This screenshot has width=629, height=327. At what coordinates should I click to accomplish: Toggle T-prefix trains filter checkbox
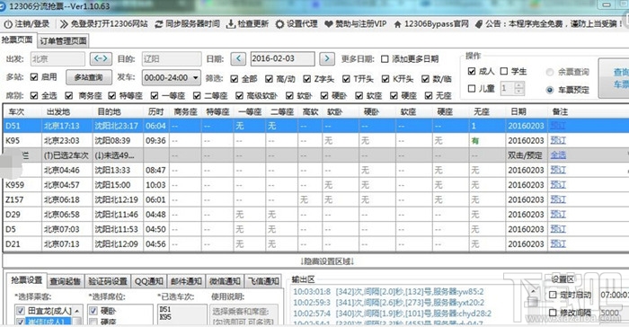[346, 79]
